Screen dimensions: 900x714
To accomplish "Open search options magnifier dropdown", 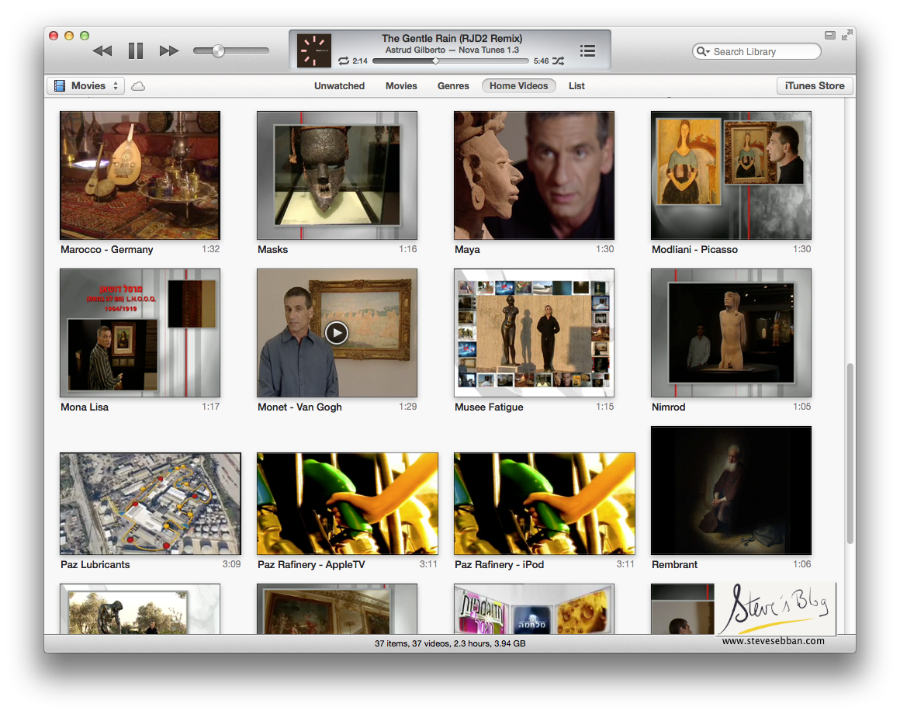I will tap(702, 52).
